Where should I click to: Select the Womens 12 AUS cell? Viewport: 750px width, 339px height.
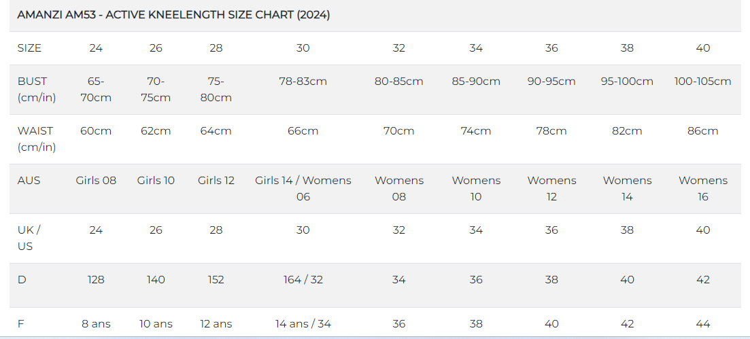pyautogui.click(x=551, y=189)
